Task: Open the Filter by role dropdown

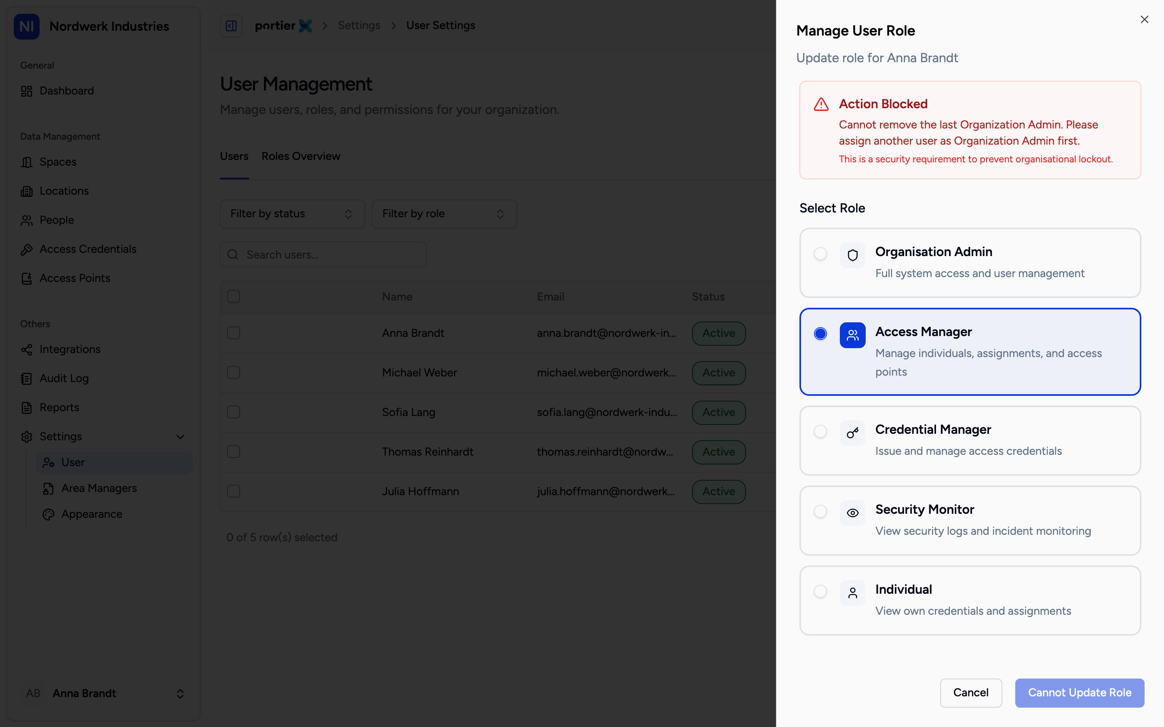Action: [444, 214]
